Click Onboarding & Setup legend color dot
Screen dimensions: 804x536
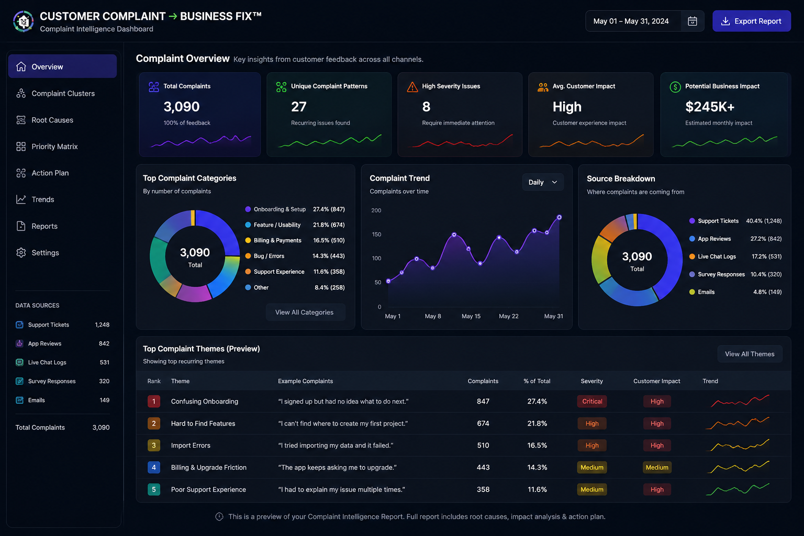248,209
